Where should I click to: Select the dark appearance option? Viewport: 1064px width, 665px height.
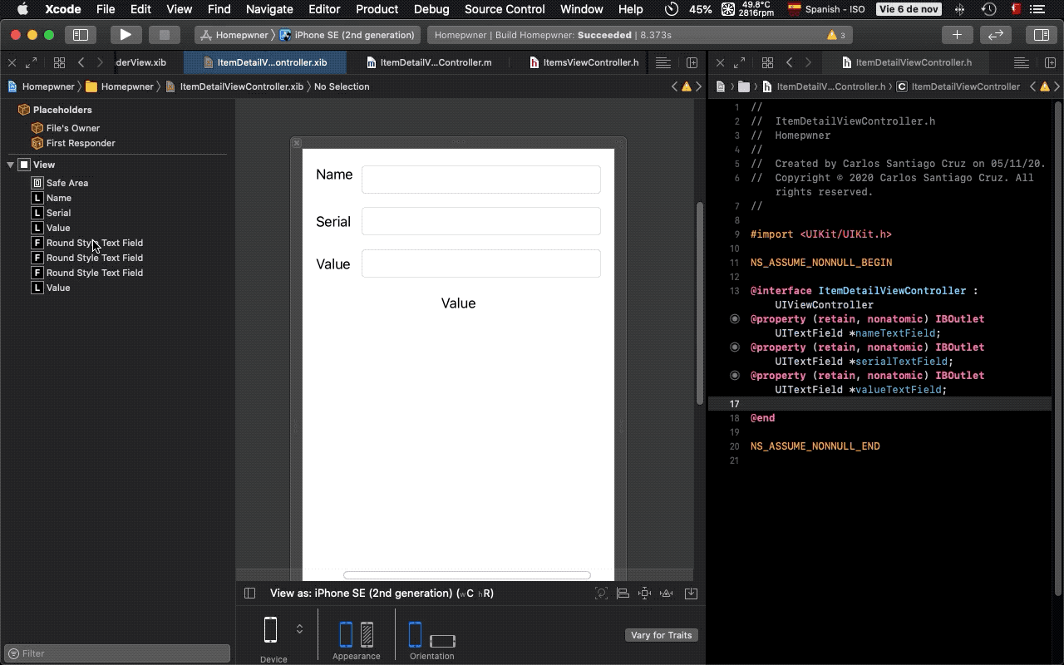tap(367, 634)
